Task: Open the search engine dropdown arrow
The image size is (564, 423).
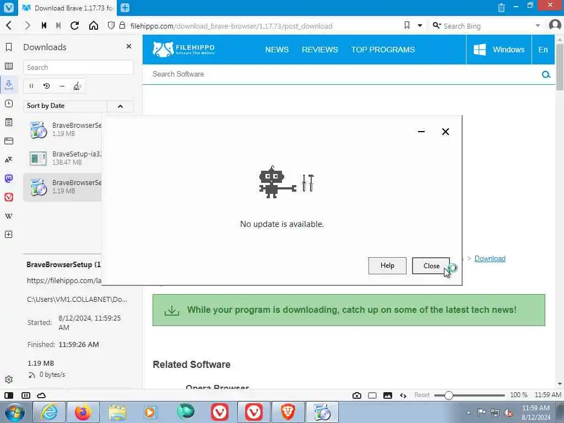Action: (538, 25)
